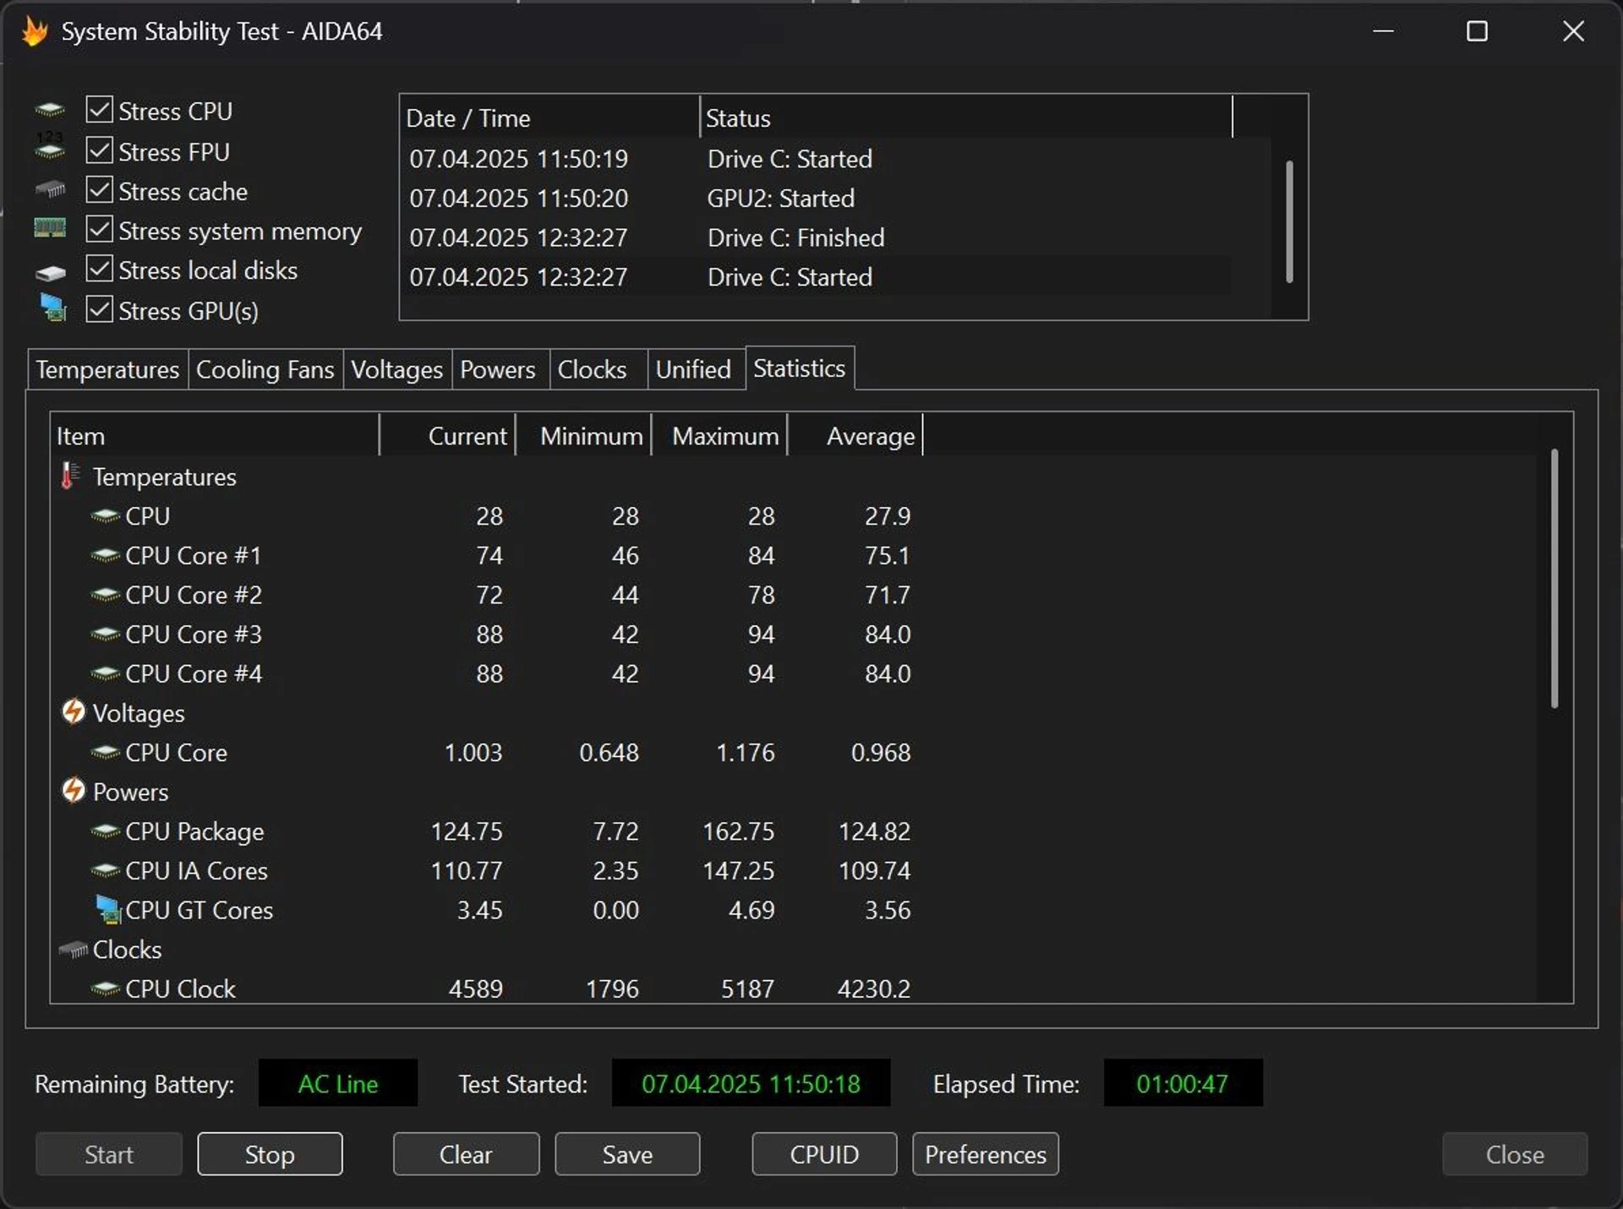Sort by the Maximum column header
The height and width of the screenshot is (1209, 1623).
click(x=724, y=436)
